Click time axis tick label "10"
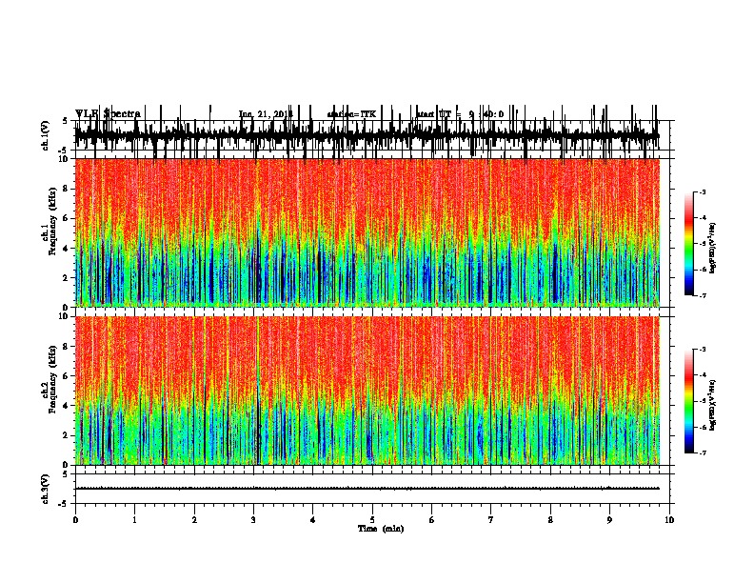 tap(669, 519)
